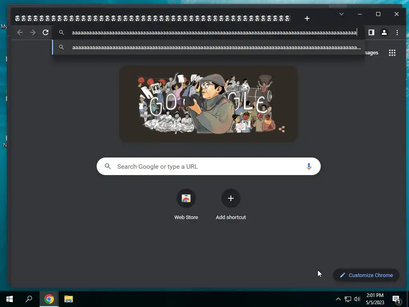The height and width of the screenshot is (307, 409).
Task: Open the notification center
Action: coord(397,299)
